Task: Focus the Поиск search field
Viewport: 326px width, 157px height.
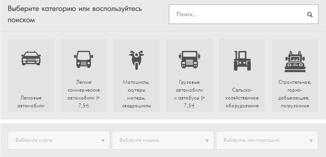Action: [243, 14]
